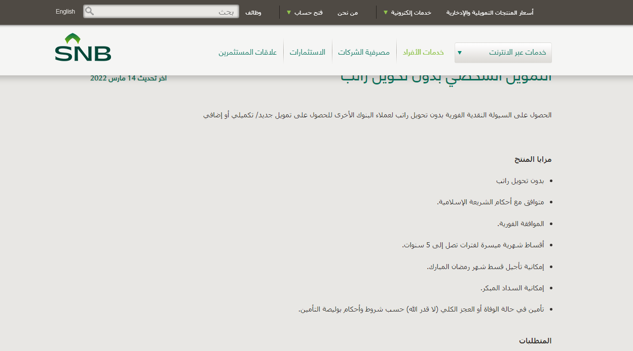This screenshot has width=633, height=351.
Task: Open the وظائف careers link
Action: (x=253, y=12)
